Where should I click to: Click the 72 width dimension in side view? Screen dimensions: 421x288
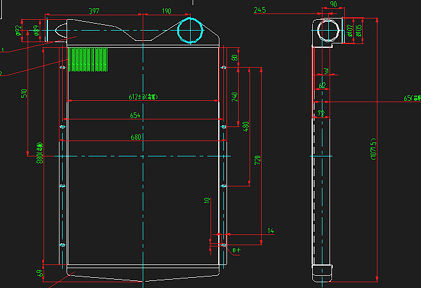(x=321, y=113)
